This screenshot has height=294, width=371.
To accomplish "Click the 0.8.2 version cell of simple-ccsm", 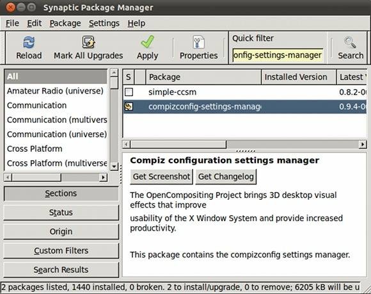I will [352, 92].
